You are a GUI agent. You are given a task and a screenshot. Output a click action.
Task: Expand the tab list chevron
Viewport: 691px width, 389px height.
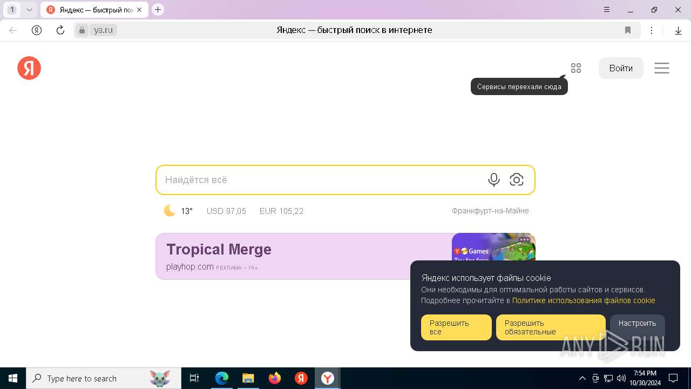pyautogui.click(x=29, y=10)
